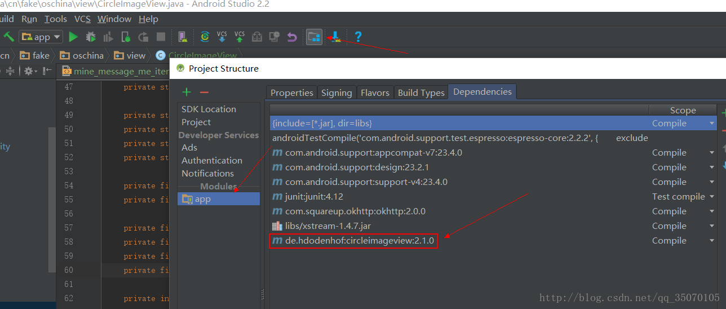Open Scope dropdown for okhttp dependency
726x309 pixels.
coord(711,211)
